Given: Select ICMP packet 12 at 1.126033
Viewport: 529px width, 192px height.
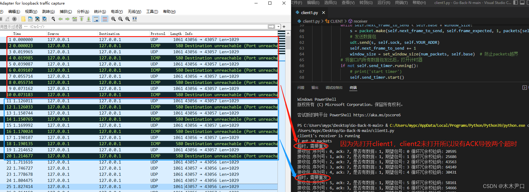Looking at the screenshot, I should (139, 107).
